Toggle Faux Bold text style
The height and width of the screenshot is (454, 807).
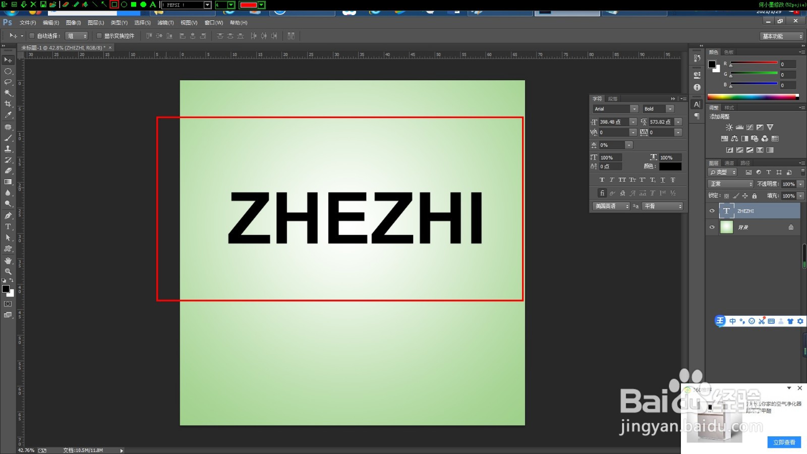pyautogui.click(x=602, y=180)
